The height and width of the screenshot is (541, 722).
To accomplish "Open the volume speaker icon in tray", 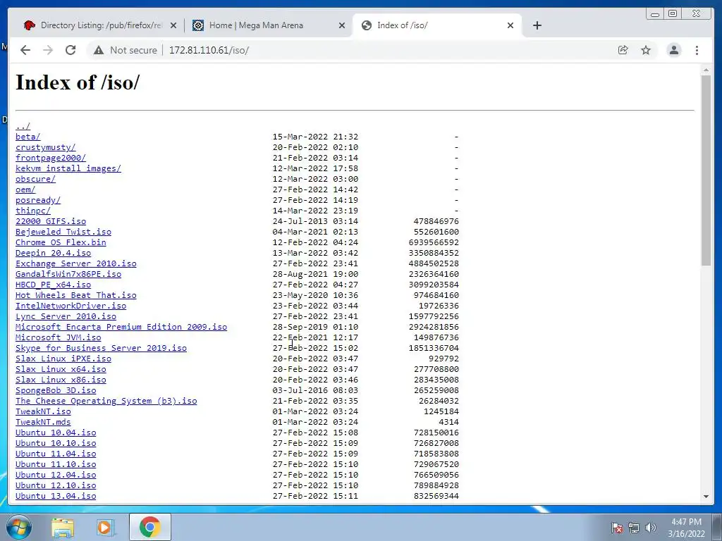I will click(x=650, y=528).
